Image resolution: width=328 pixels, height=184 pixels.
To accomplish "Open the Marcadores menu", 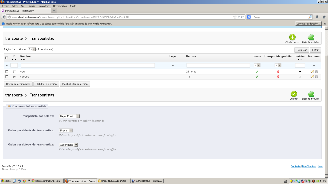I will pyautogui.click(x=44, y=6).
